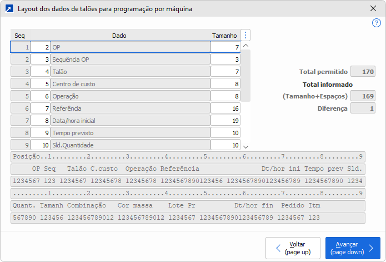Screen dimensions: 386x262
Task: Select the Data/hora inicial size field
Action: 225,121
